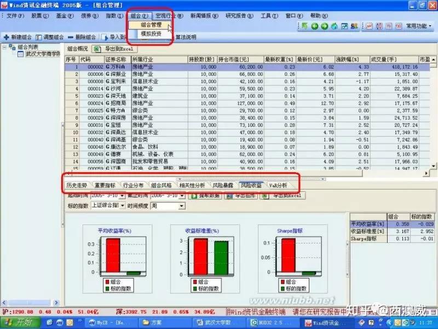Switch to the 组合风格 tab
Image resolution: width=438 pixels, height=329 pixels.
pyautogui.click(x=161, y=185)
